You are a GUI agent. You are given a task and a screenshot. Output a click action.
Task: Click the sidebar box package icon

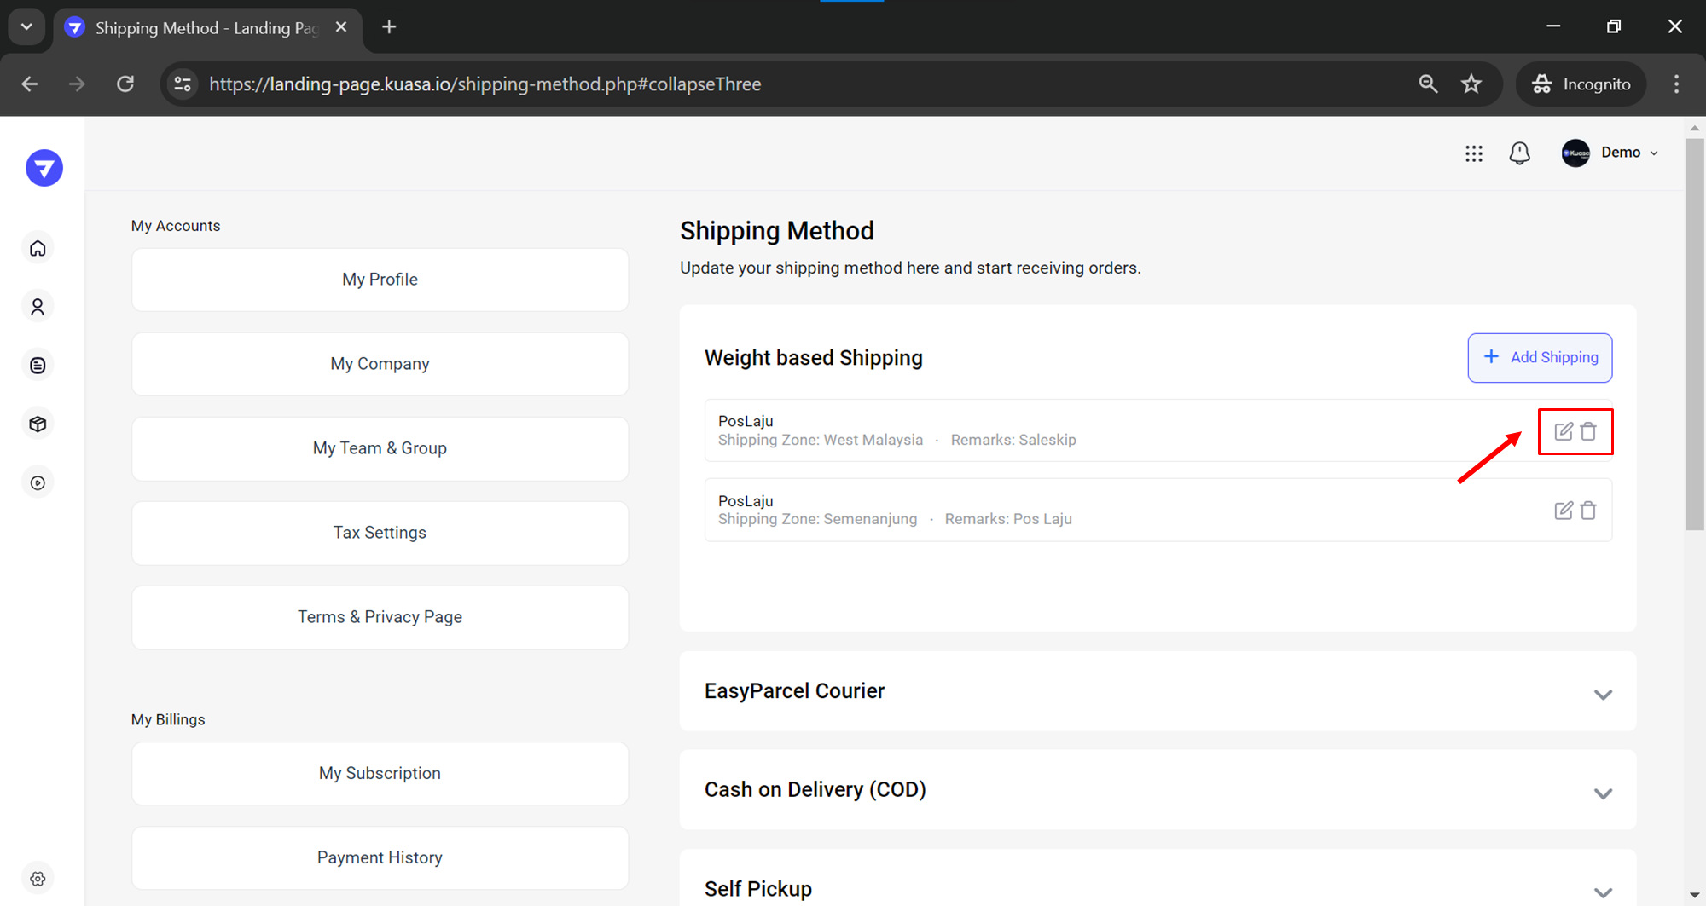tap(38, 424)
